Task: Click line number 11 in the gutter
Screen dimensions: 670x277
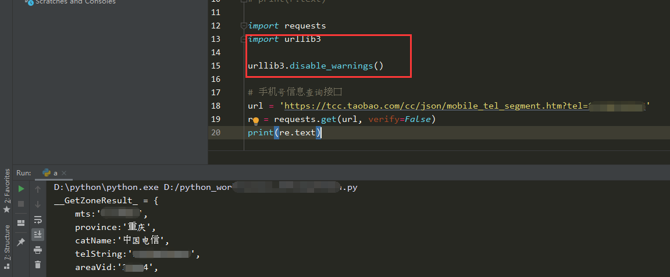Action: (216, 12)
